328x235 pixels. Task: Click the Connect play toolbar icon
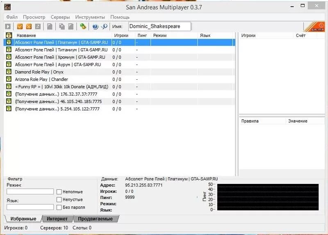(8, 27)
